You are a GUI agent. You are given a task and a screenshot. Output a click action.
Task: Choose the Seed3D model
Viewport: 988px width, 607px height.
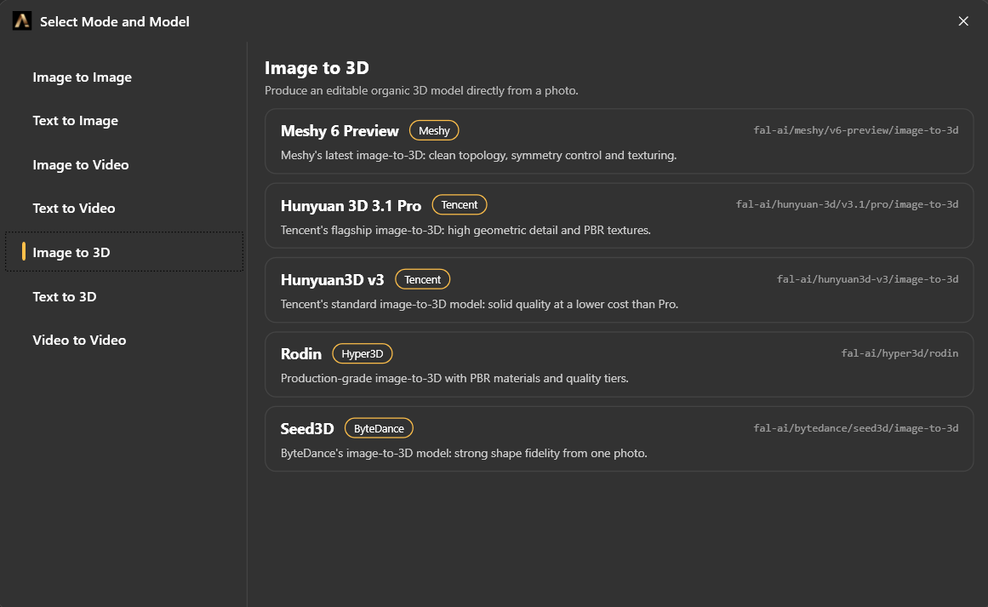(x=620, y=438)
